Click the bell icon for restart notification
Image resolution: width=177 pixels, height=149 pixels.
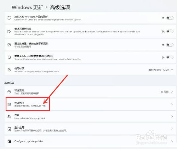coord(9,57)
